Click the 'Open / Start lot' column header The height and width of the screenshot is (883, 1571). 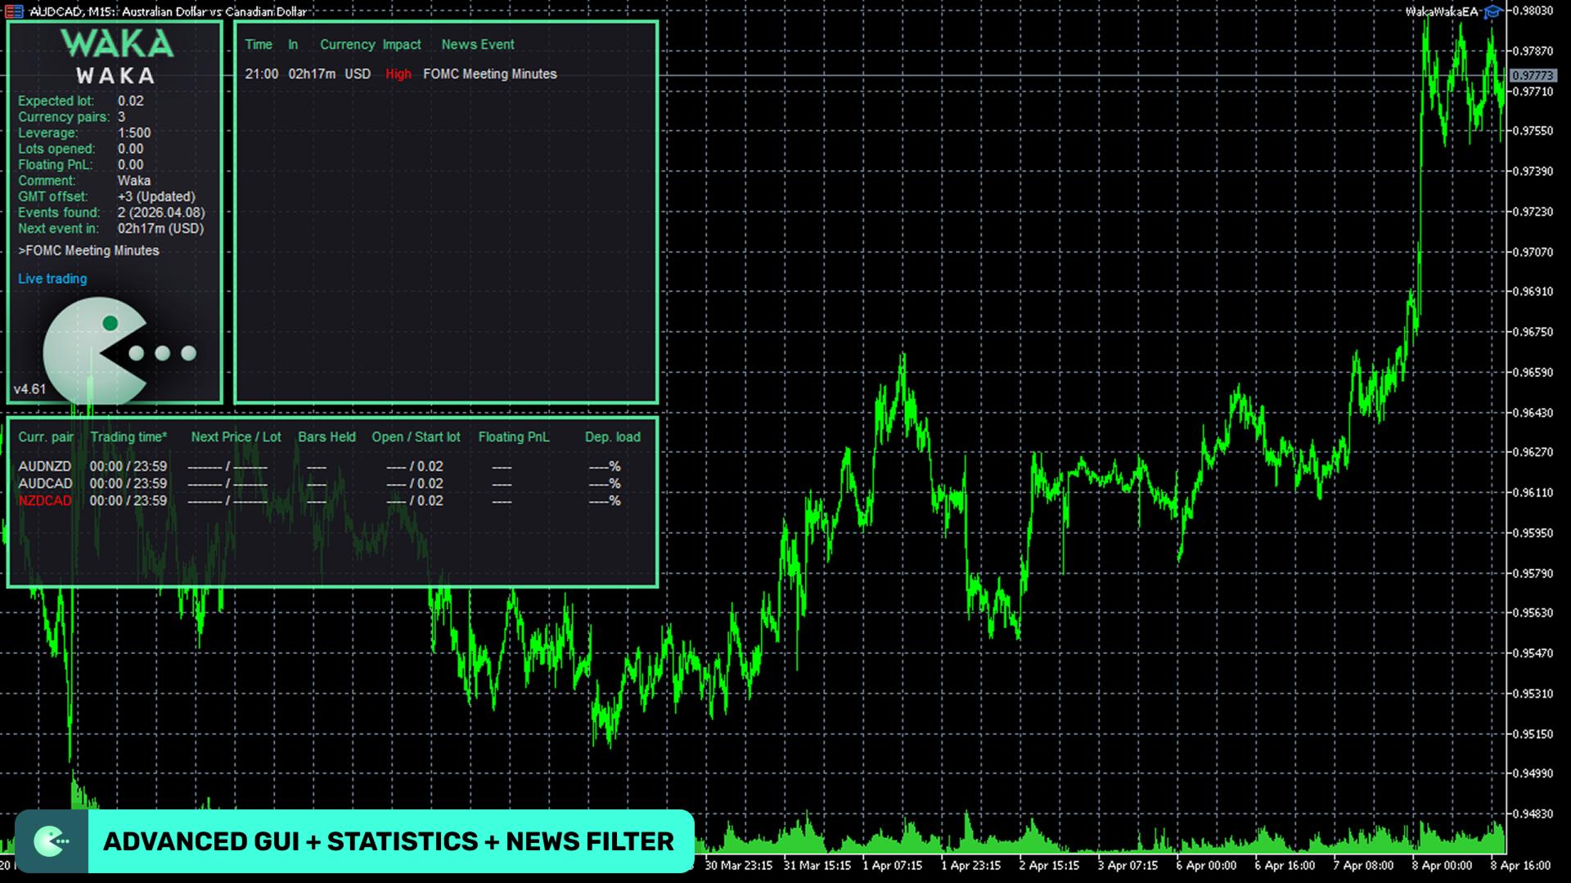coord(416,437)
